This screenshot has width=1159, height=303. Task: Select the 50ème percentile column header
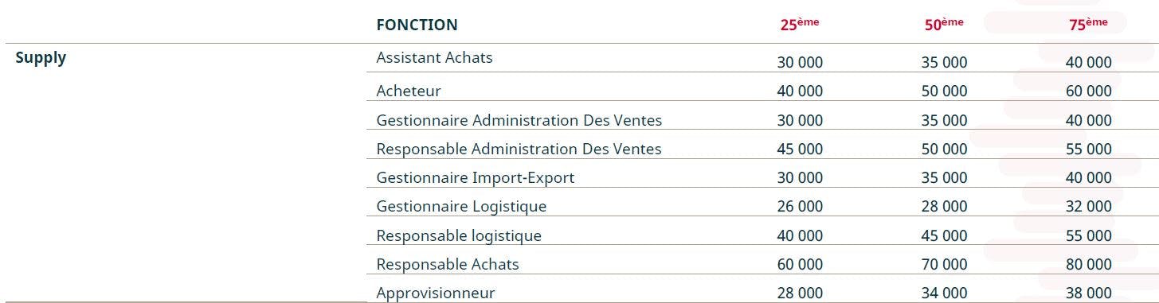tap(944, 24)
